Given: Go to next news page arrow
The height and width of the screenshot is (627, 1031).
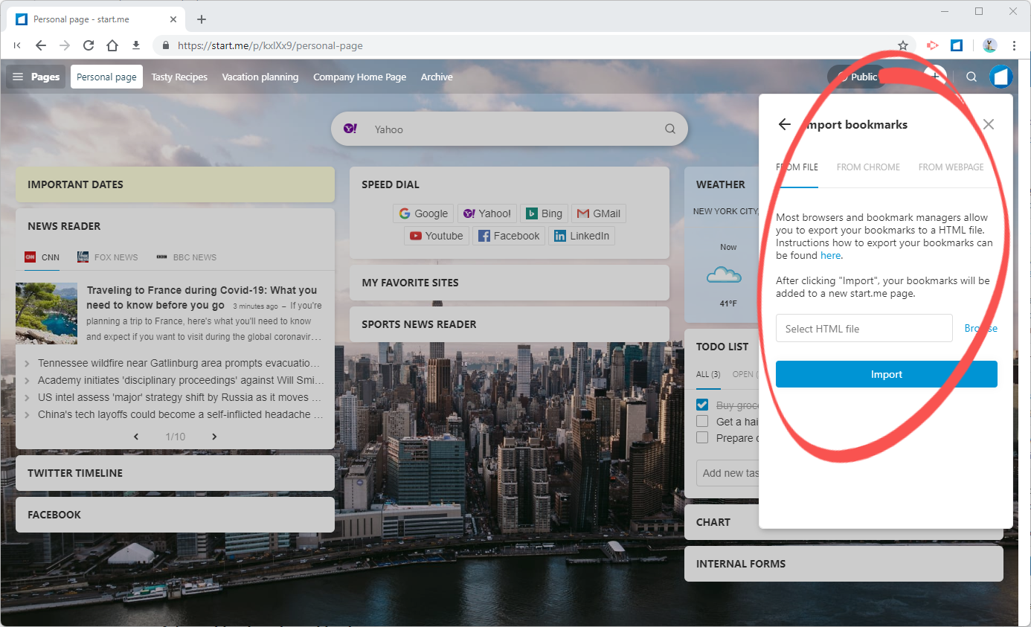Looking at the screenshot, I should [x=214, y=437].
